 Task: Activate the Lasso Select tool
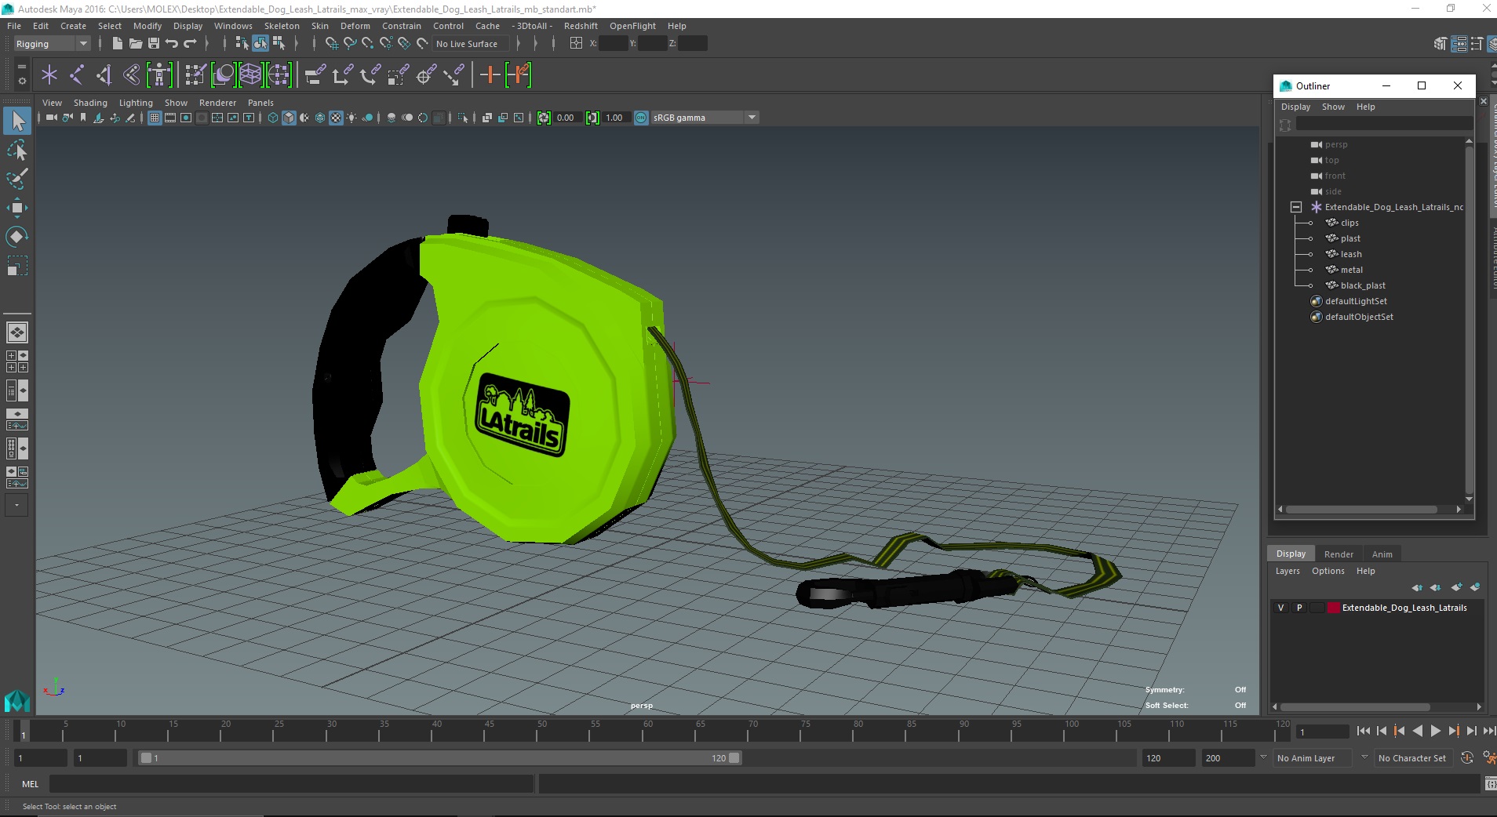point(17,150)
